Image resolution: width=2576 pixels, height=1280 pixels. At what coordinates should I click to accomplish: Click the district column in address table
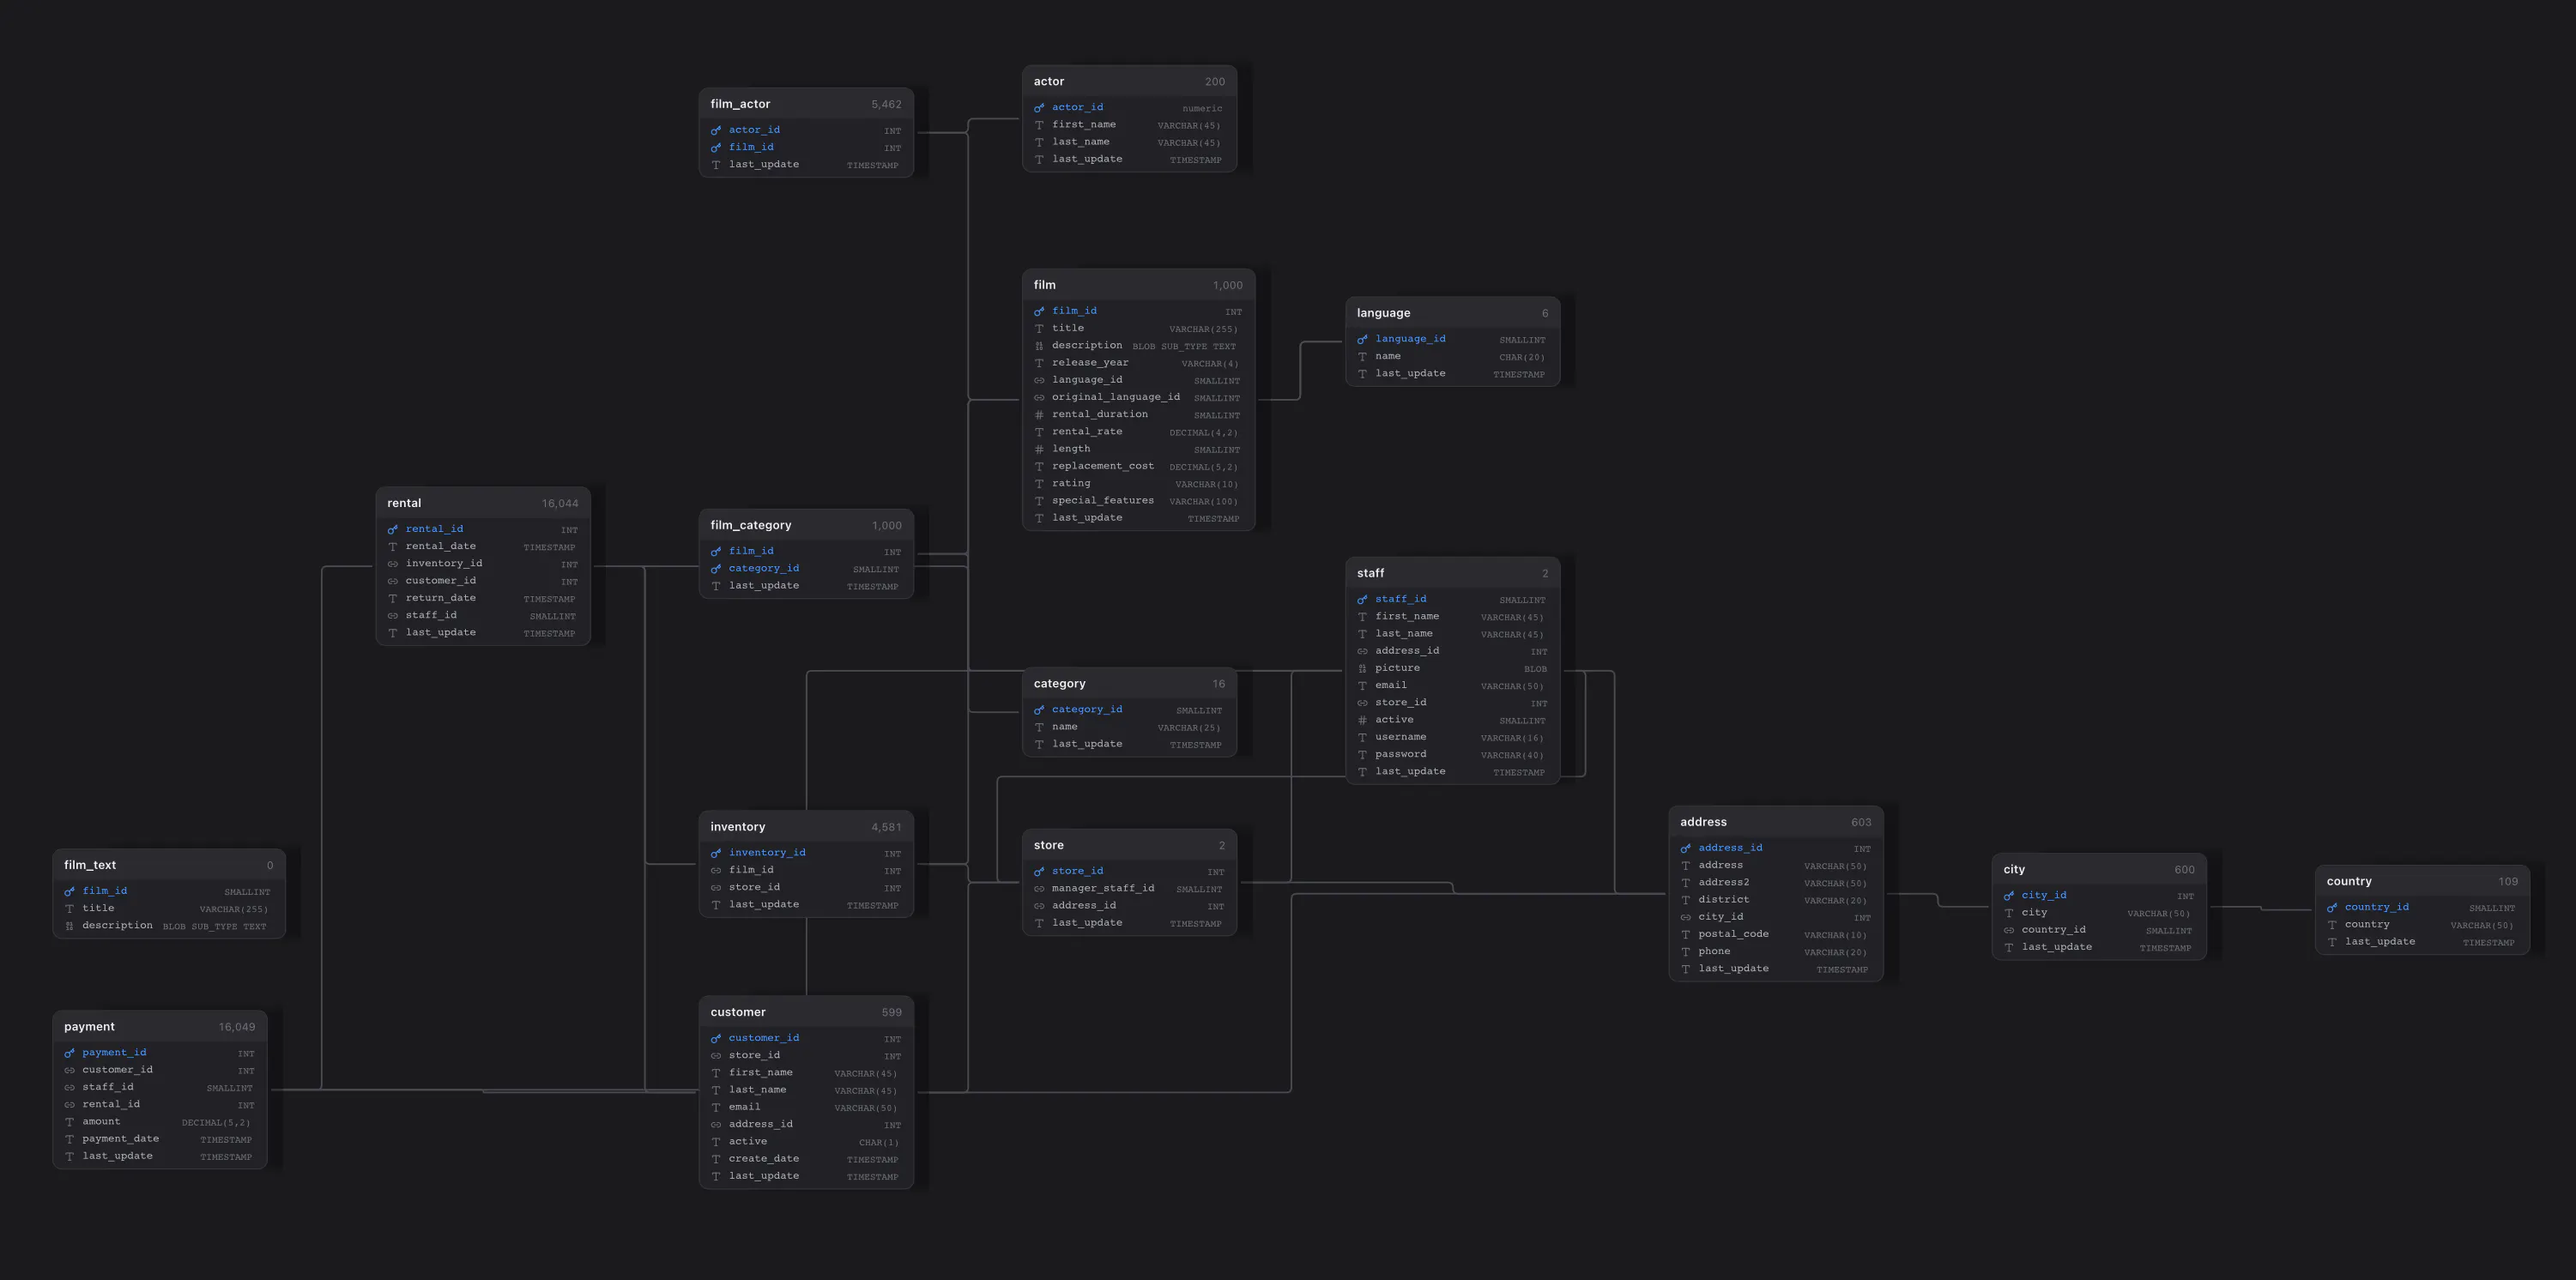click(x=1776, y=900)
